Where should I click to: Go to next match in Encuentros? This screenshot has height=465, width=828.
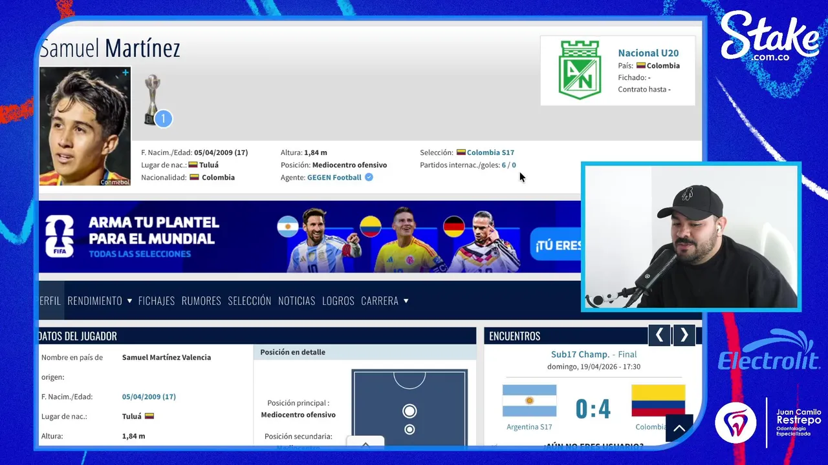click(x=684, y=335)
